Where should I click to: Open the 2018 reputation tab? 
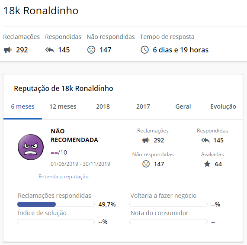[x=103, y=106]
